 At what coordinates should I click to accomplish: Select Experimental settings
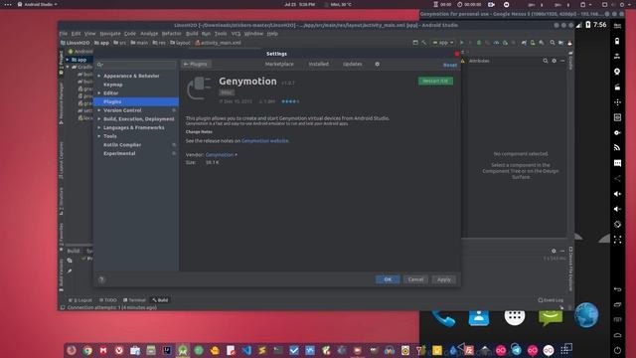pyautogui.click(x=119, y=153)
